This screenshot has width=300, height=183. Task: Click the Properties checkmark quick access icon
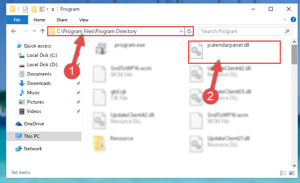25,9
